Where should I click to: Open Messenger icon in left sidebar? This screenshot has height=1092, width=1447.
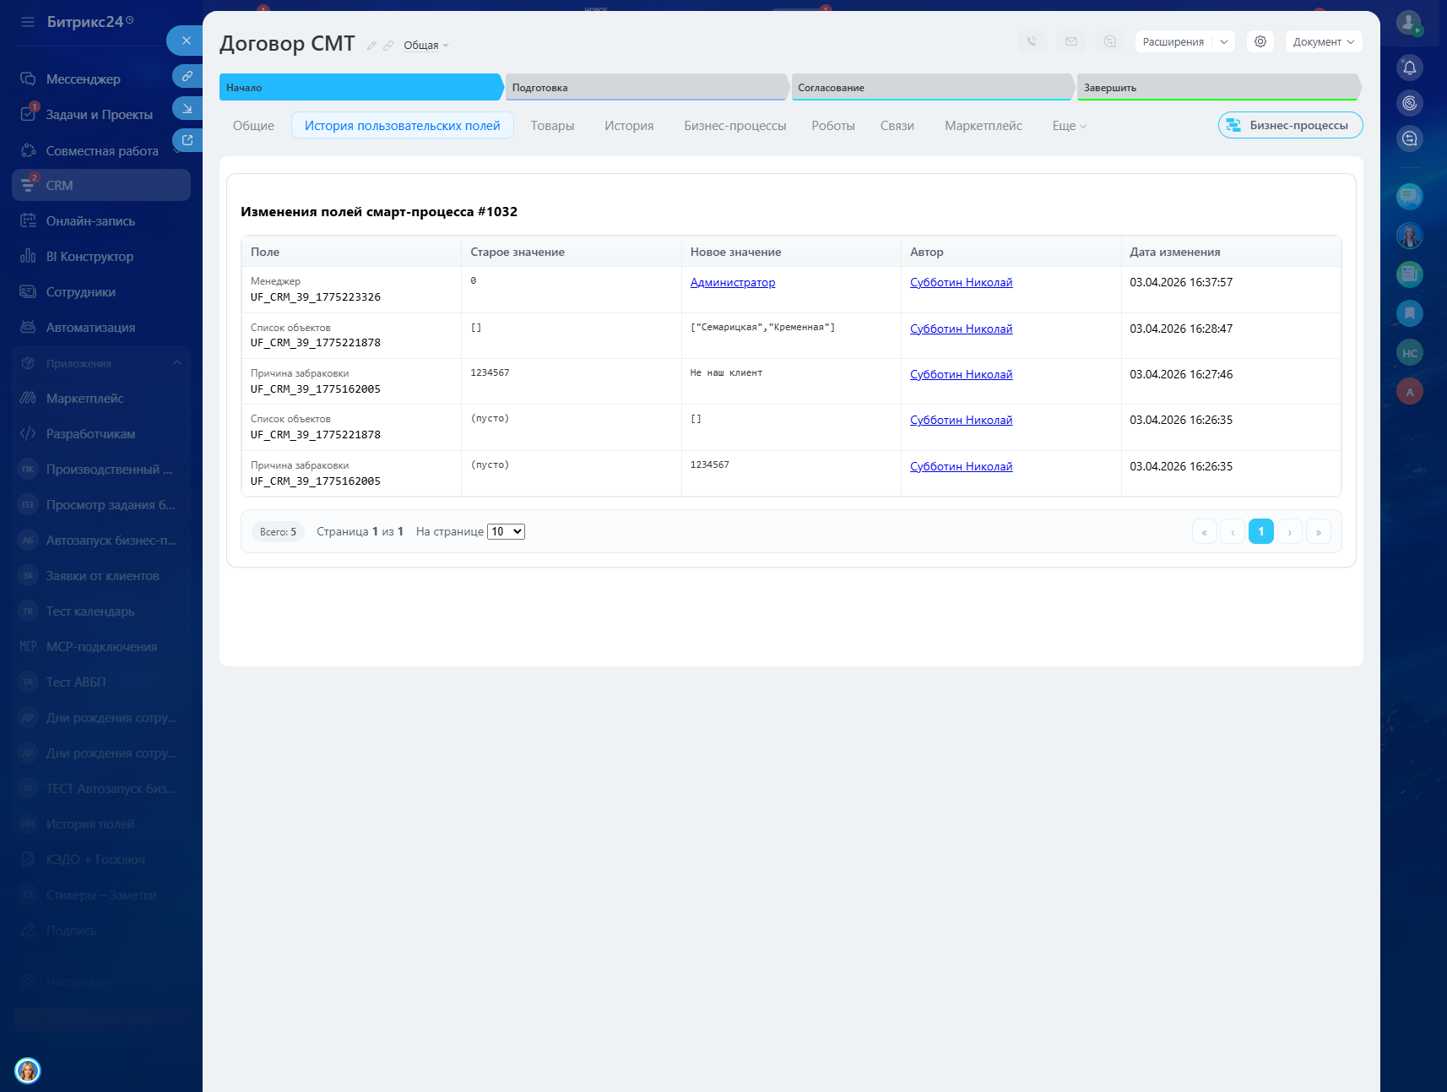pos(28,79)
